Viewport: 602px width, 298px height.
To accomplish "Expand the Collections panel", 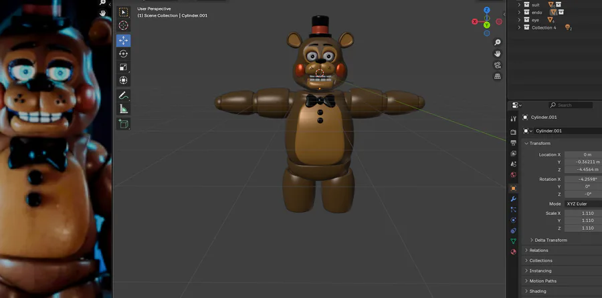I will [x=526, y=261].
